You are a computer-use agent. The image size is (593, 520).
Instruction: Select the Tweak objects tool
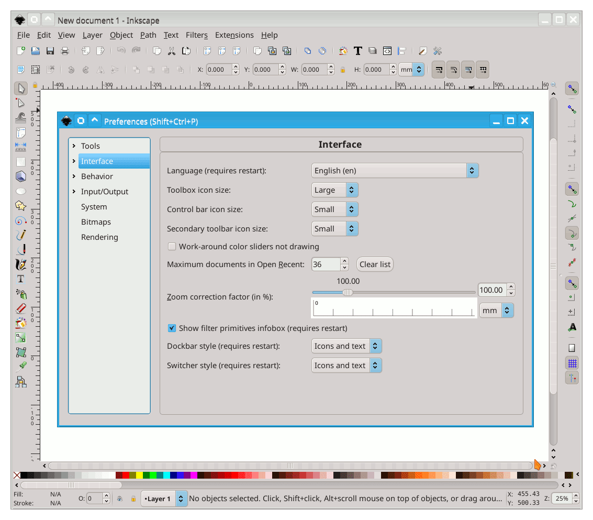click(21, 118)
